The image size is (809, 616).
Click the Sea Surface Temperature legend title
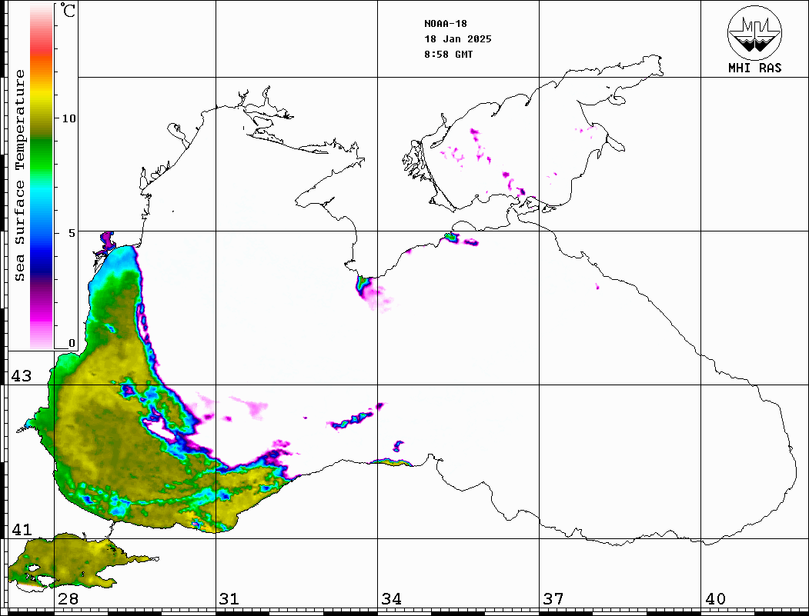pos(19,175)
